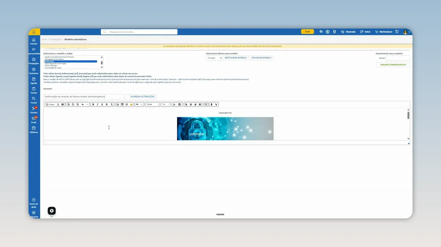441x247 pixels.
Task: Toggle bold formatting in editor
Action: pos(93,104)
